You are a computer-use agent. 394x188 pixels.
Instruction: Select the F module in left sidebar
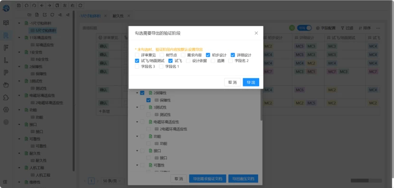click(x=6, y=48)
